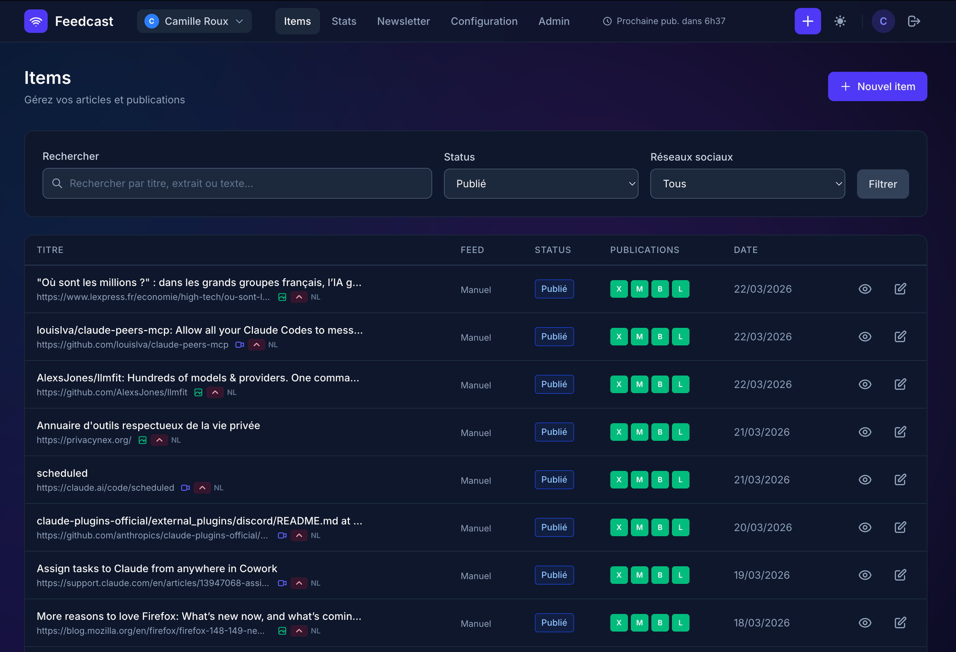Open the C user avatar
The height and width of the screenshot is (652, 956).
(883, 21)
